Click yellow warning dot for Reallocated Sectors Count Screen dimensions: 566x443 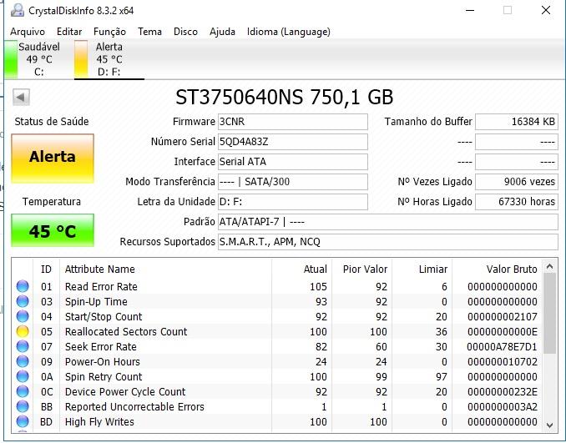click(23, 331)
